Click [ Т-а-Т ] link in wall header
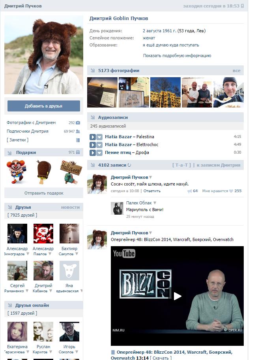This screenshot has height=360, width=254. [x=181, y=165]
